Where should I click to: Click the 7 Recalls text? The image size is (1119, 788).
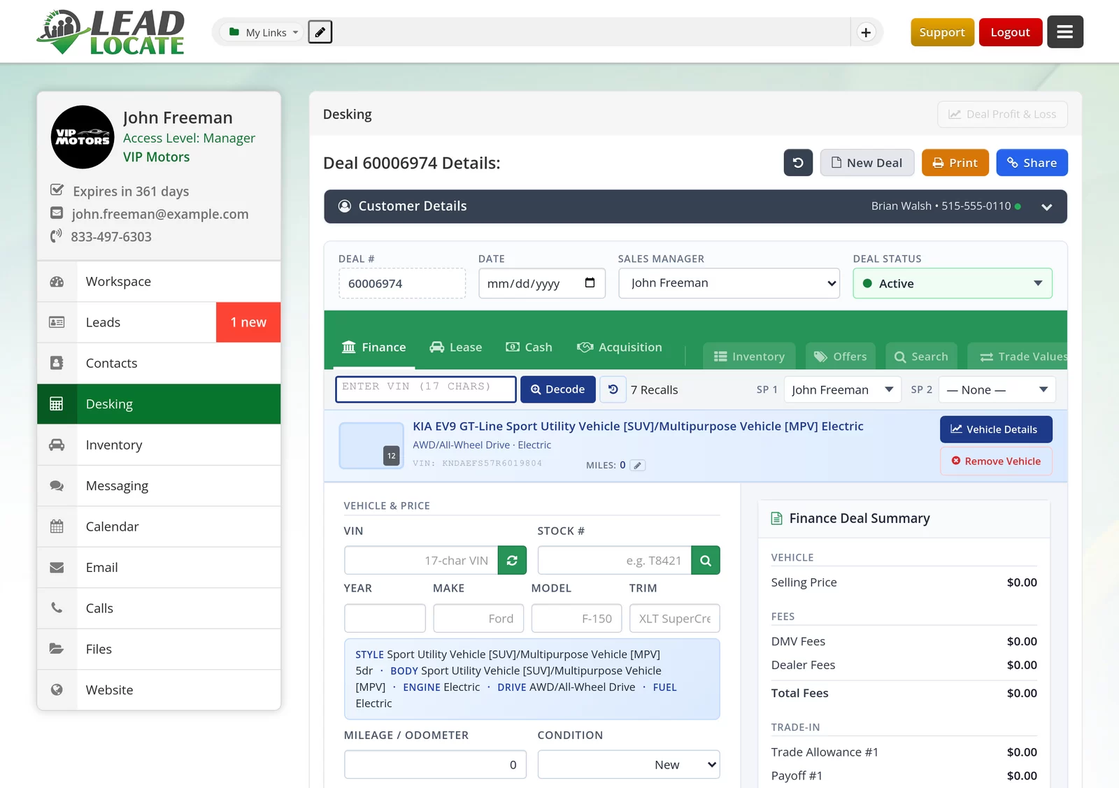(x=655, y=390)
